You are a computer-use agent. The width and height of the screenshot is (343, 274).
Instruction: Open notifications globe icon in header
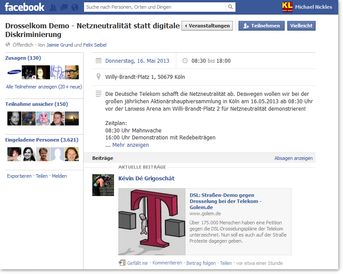coord(75,7)
